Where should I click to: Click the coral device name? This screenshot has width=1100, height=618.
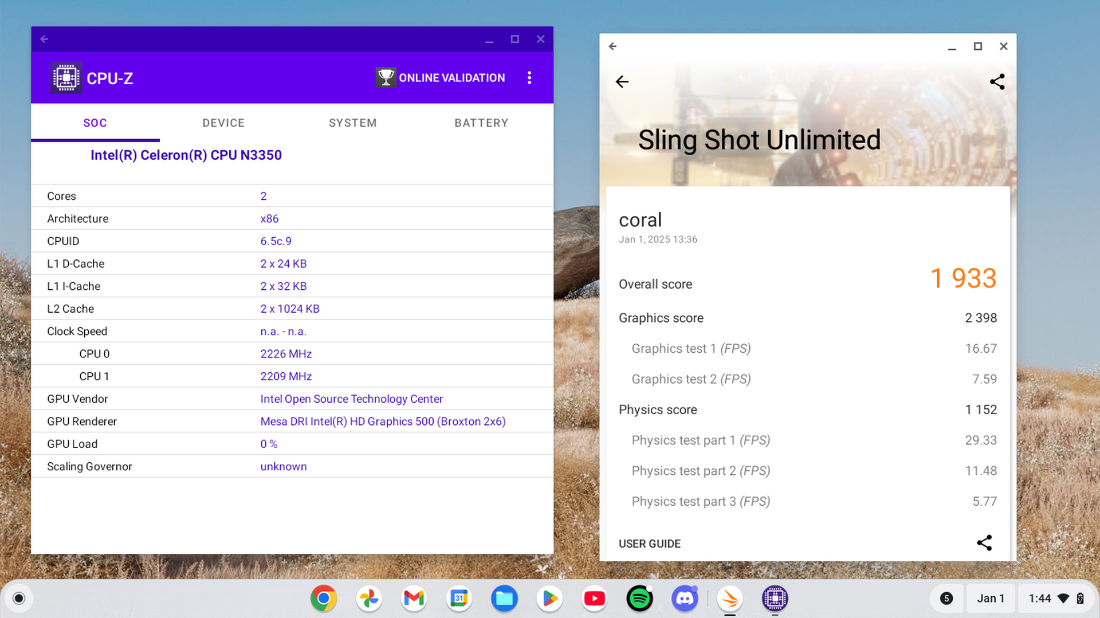click(640, 220)
